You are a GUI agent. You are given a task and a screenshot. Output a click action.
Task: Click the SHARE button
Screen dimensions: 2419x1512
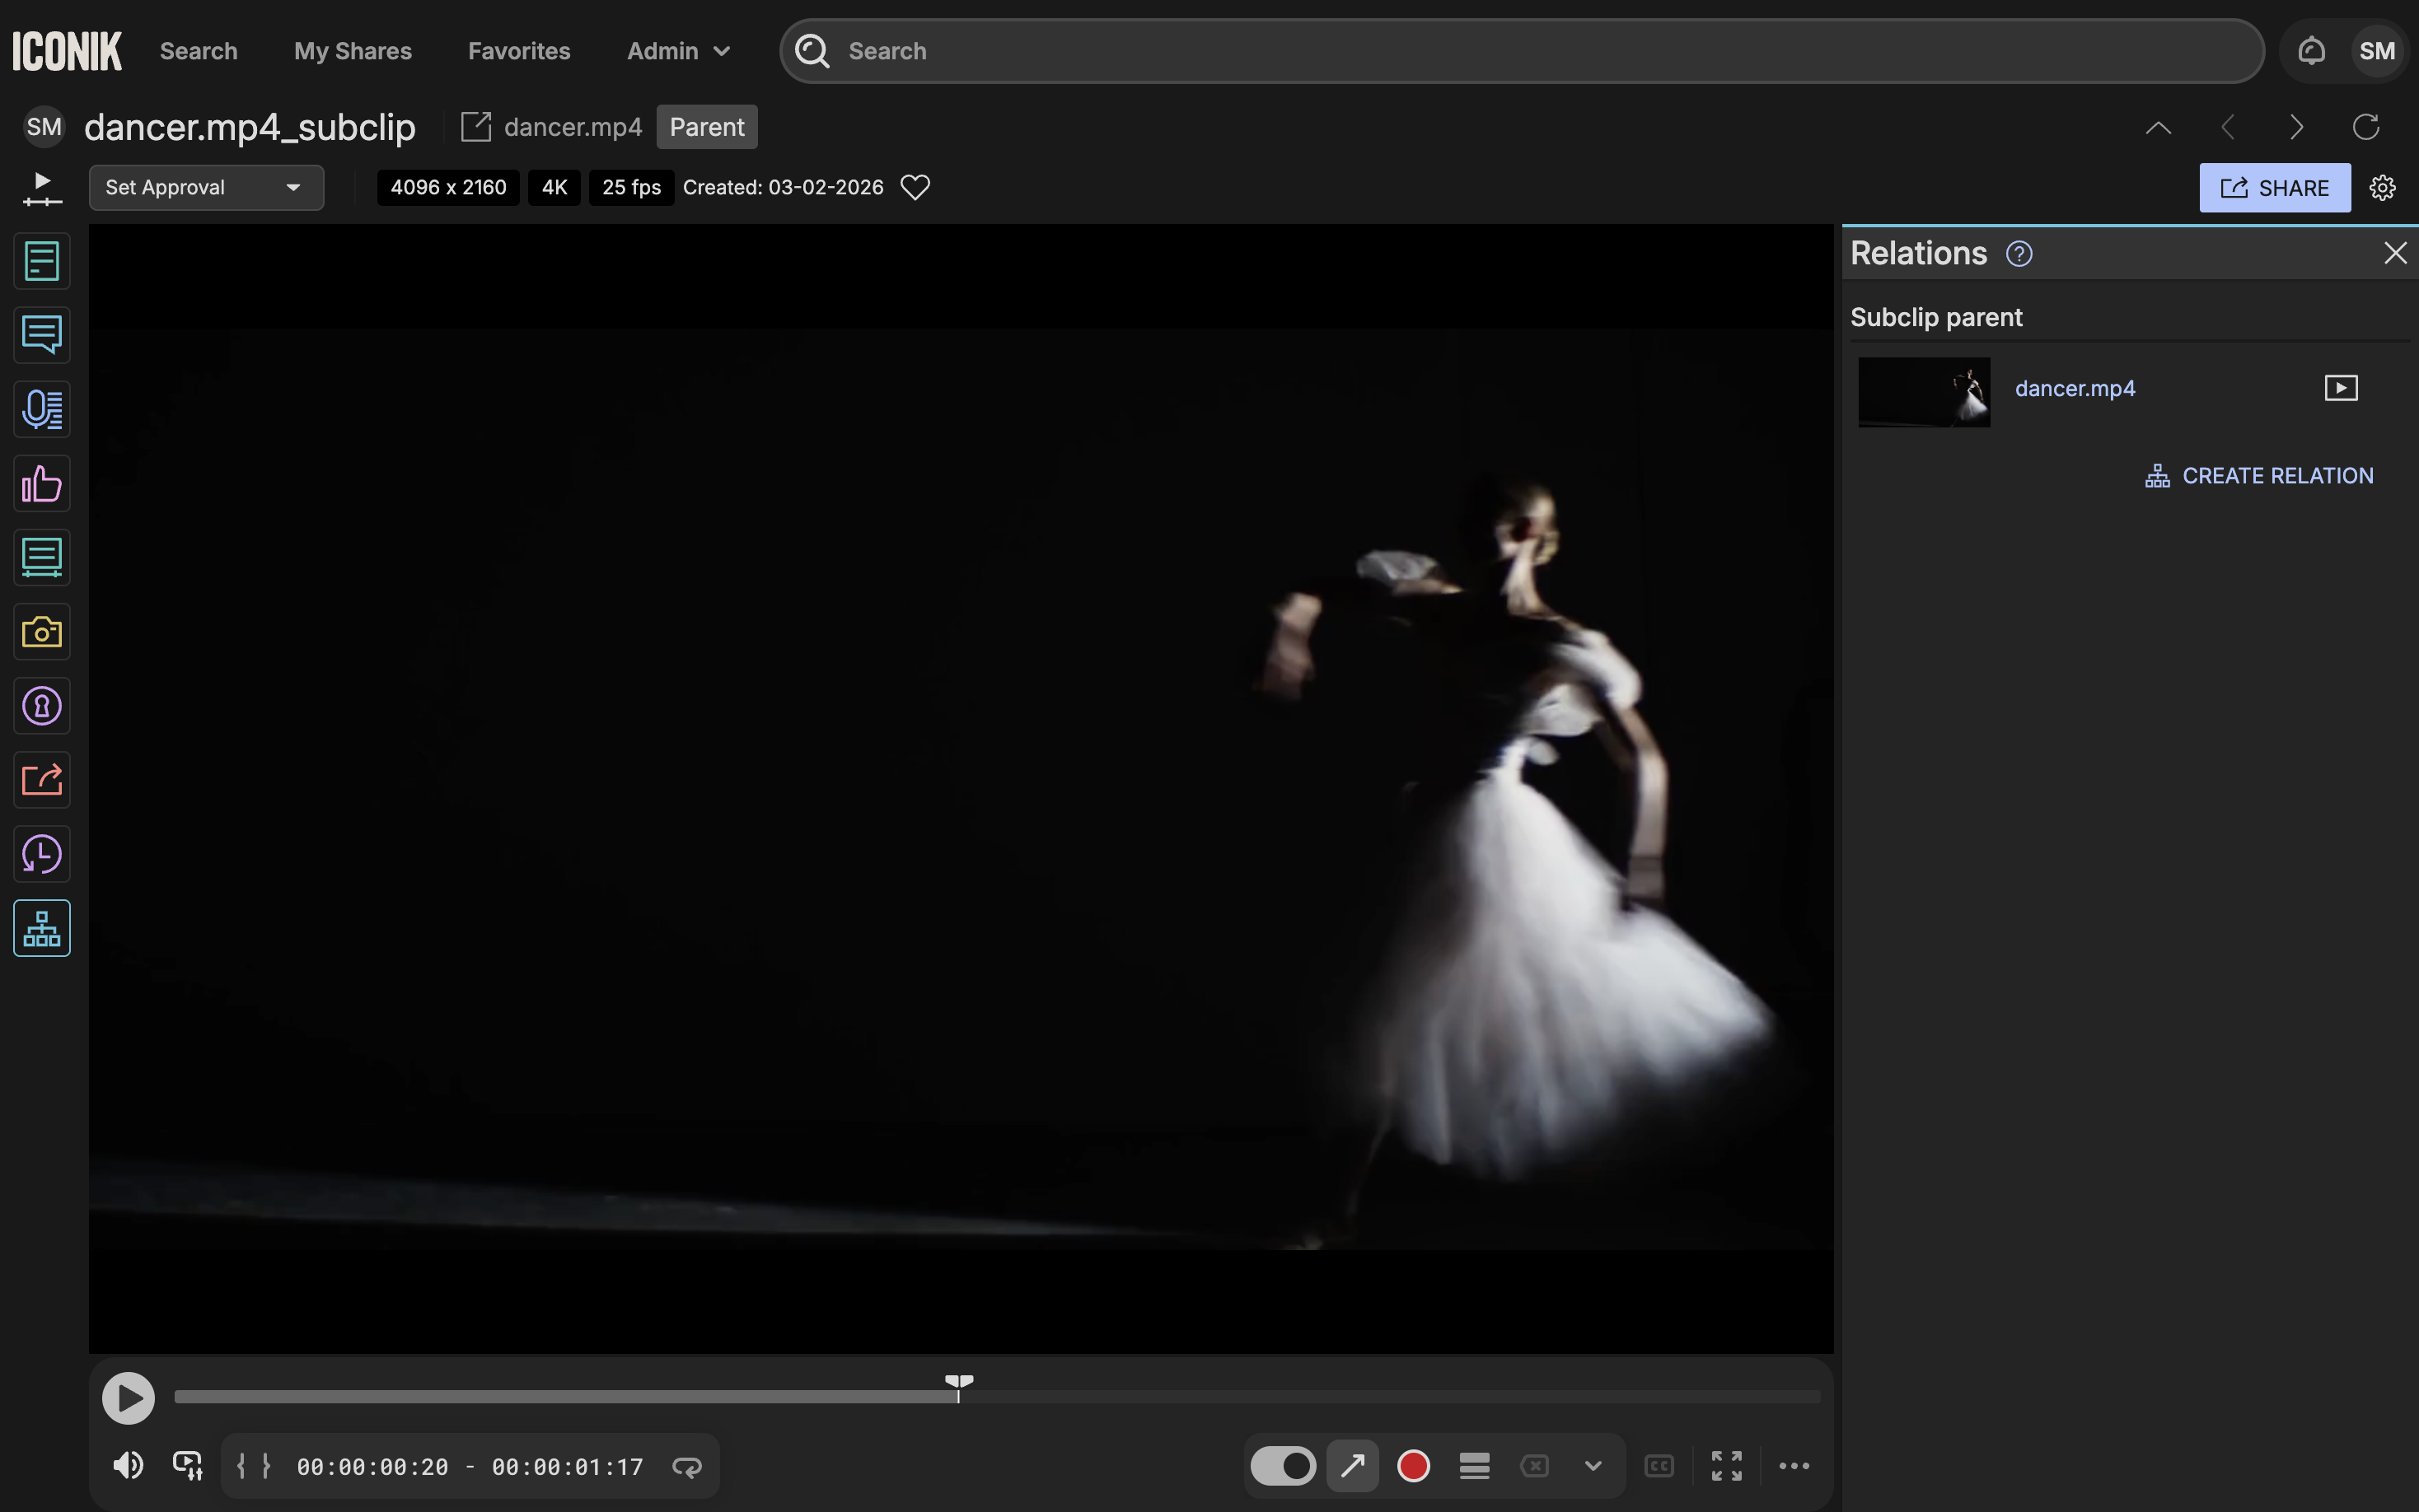coord(2274,188)
